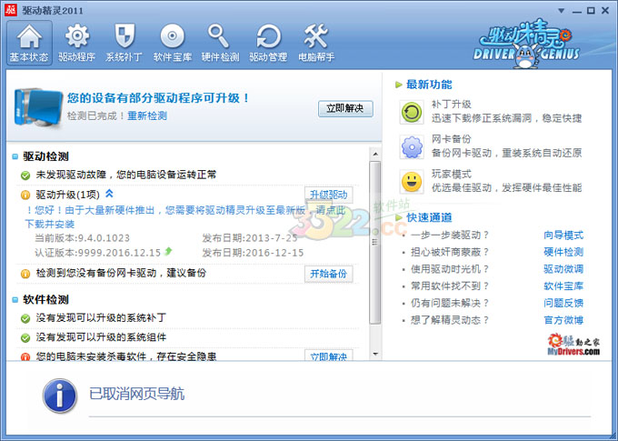The width and height of the screenshot is (618, 441).
Task: Click the scroll up arrow of the detection list
Action: (375, 154)
